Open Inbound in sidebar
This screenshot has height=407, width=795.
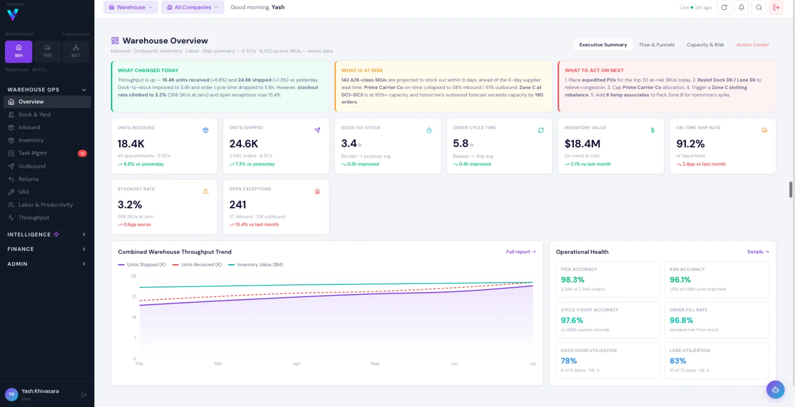point(47,128)
